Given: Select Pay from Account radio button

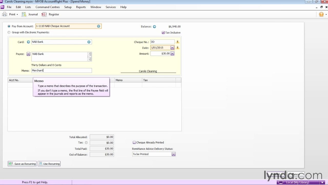Looking at the screenshot, I should 9,26.
